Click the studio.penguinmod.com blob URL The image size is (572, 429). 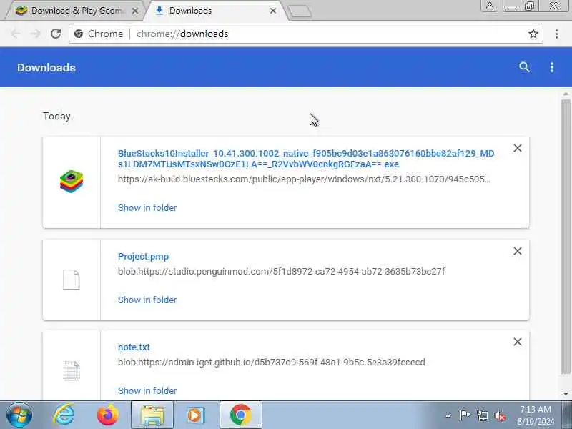[281, 272]
